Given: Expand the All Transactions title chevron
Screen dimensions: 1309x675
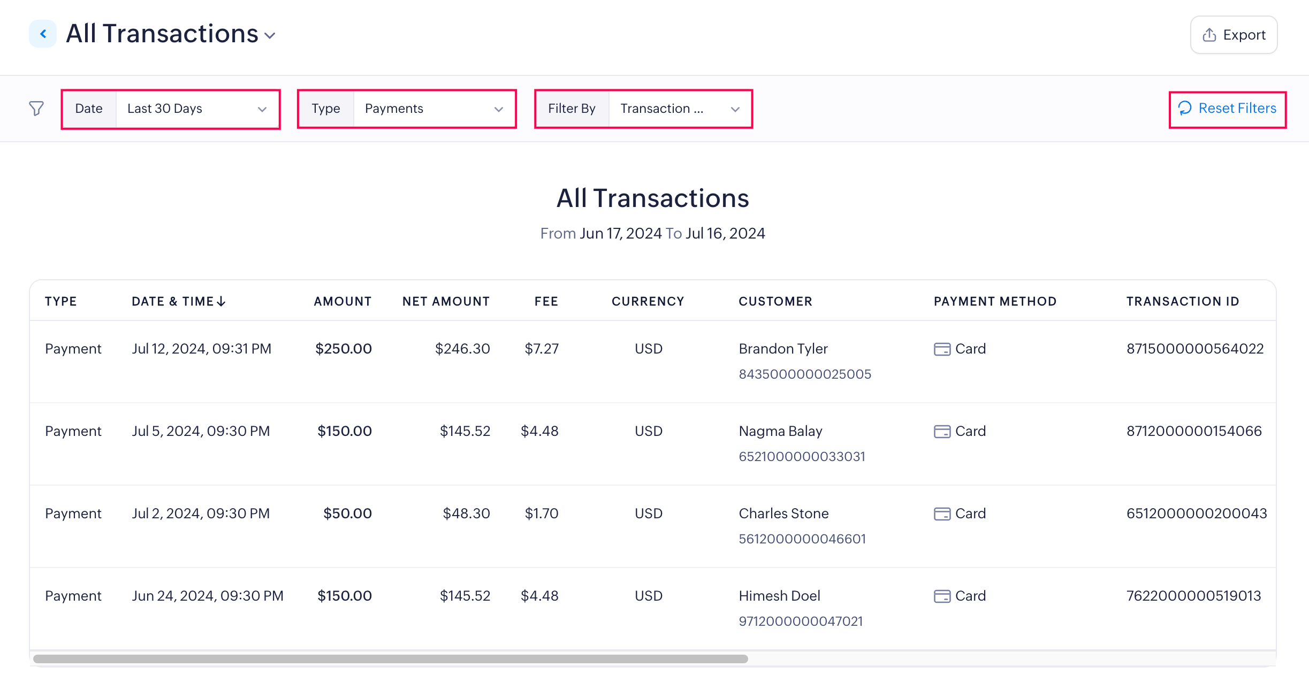Looking at the screenshot, I should click(270, 36).
